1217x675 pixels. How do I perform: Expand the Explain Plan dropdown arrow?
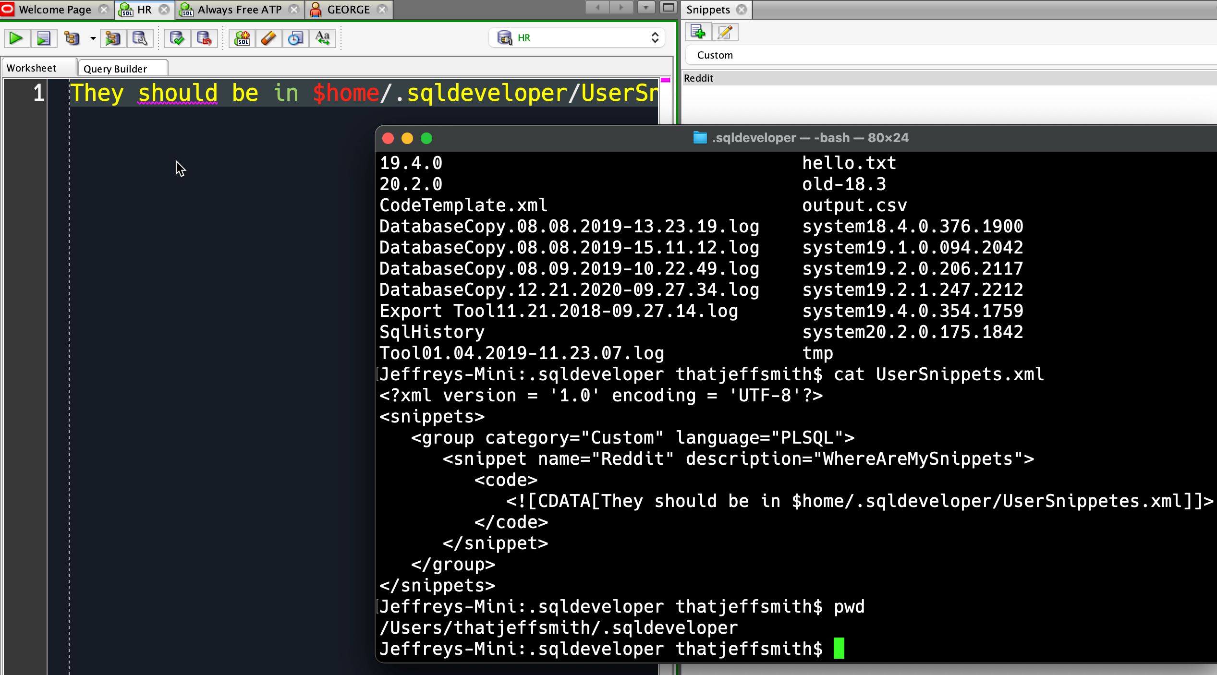(x=93, y=38)
